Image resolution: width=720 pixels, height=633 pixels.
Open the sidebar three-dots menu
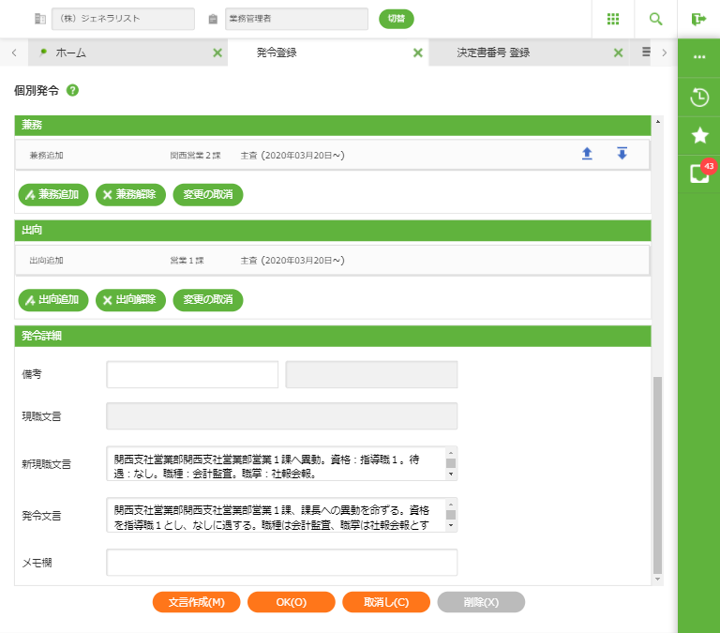[698, 57]
